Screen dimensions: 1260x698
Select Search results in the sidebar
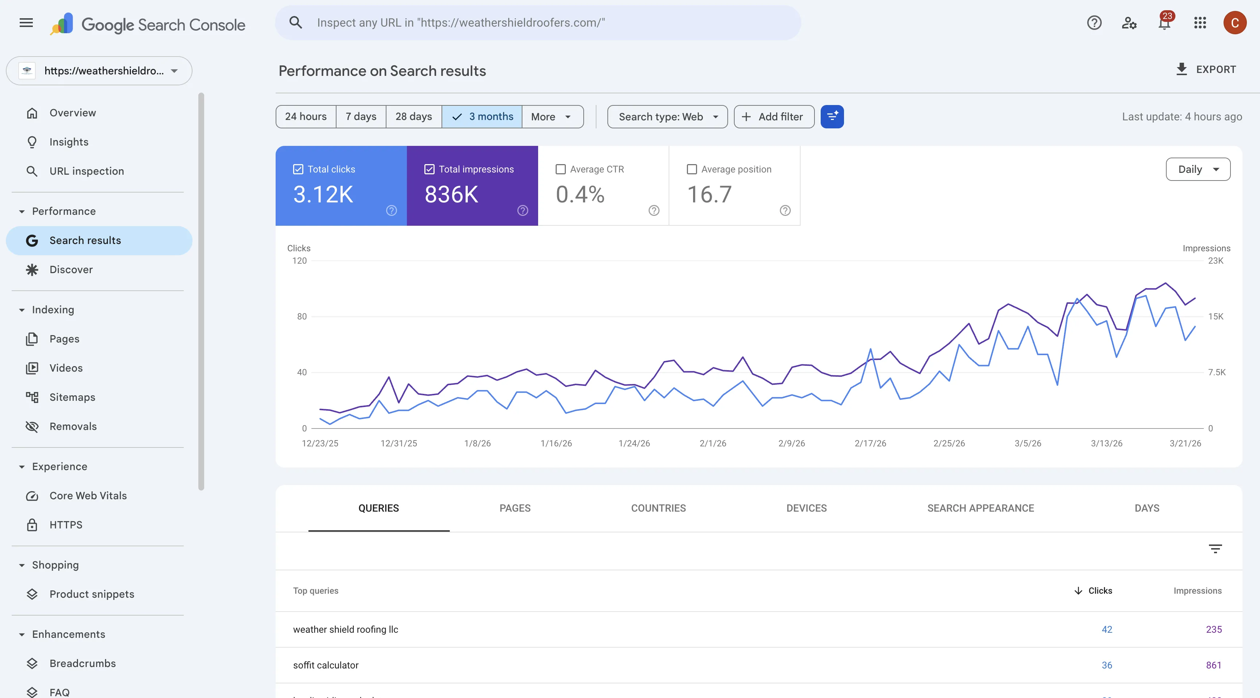(85, 240)
